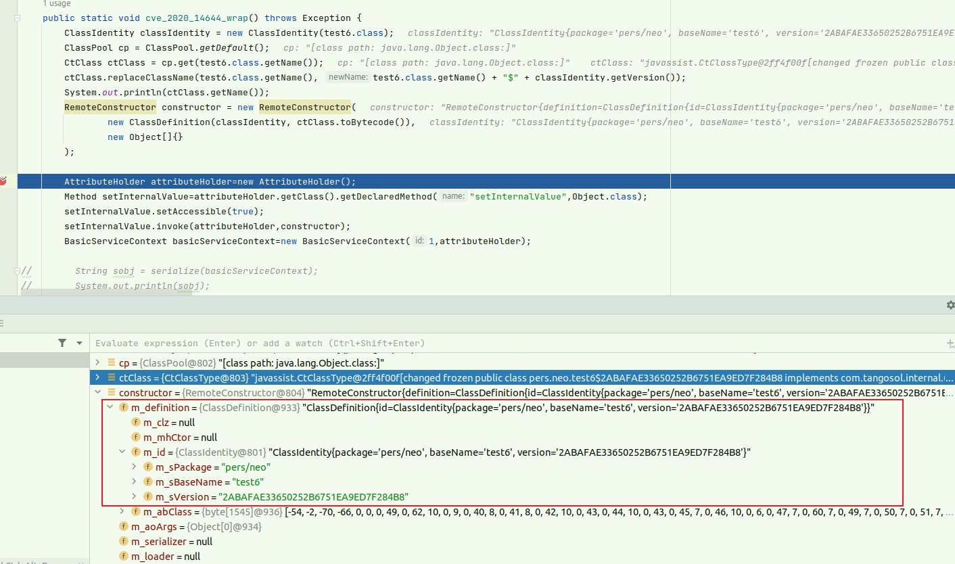Screen dimensions: 955x564
Task: Click the "test6" base name value
Action: tap(247, 481)
